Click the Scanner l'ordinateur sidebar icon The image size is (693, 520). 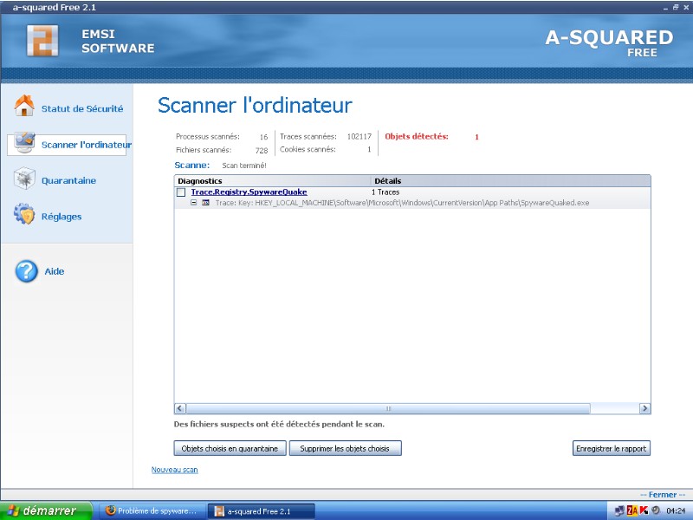point(24,143)
